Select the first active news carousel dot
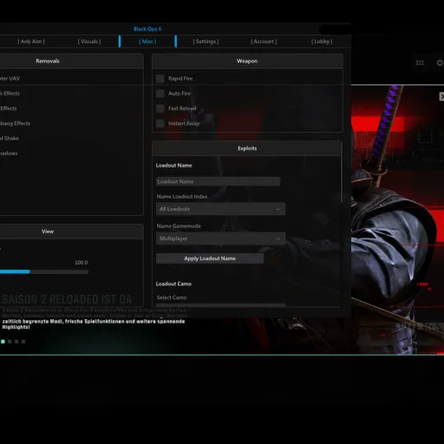Image resolution: width=444 pixels, height=444 pixels. pyautogui.click(x=3, y=342)
